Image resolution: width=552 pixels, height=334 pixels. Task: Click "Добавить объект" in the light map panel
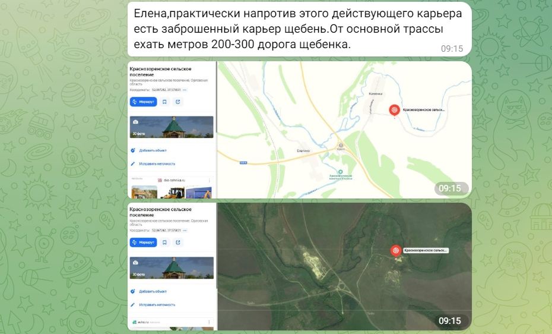click(x=153, y=150)
